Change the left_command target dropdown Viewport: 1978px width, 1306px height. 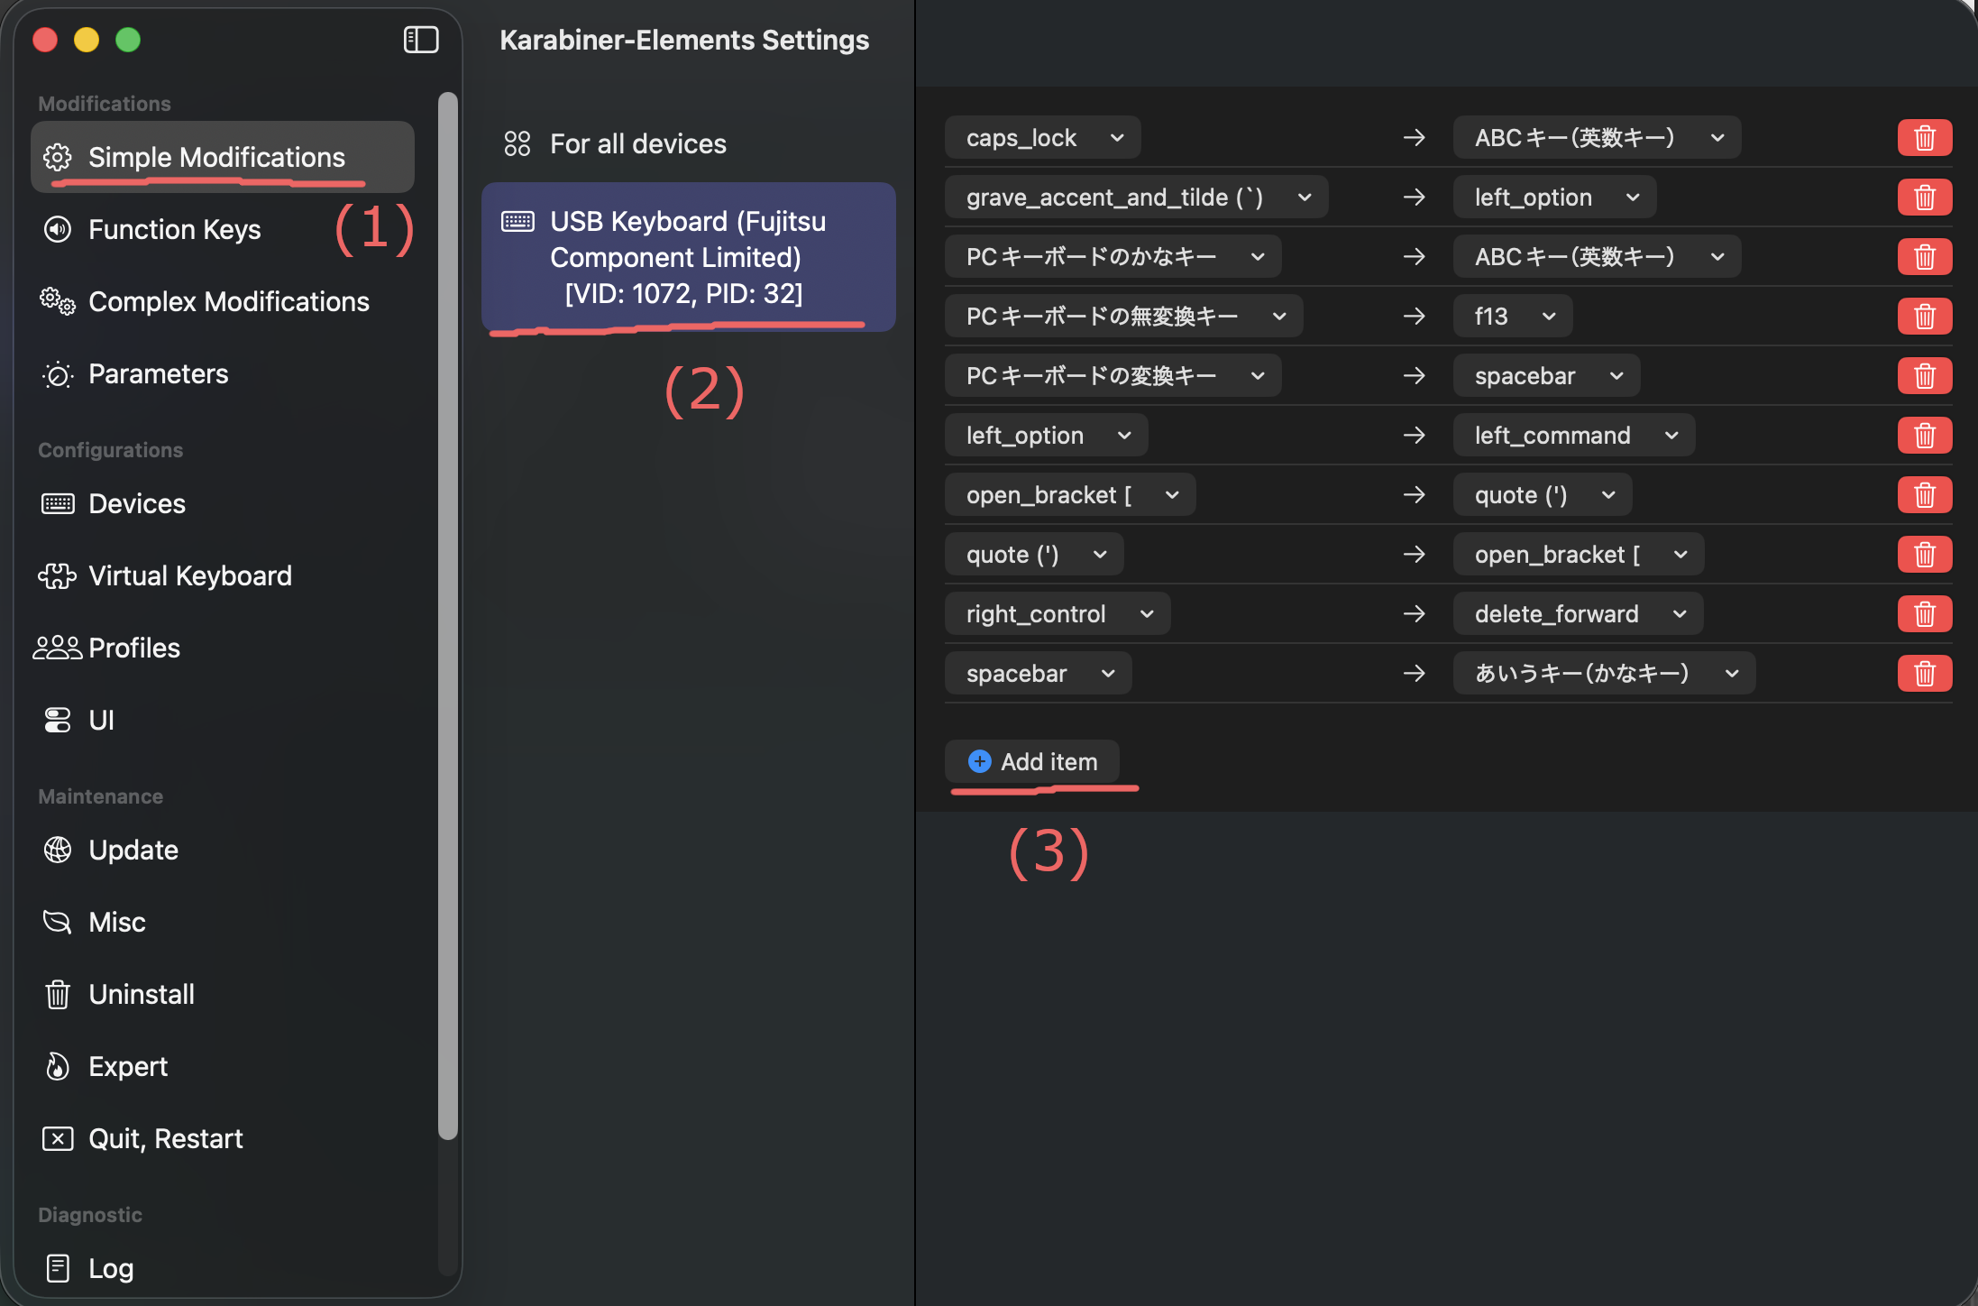click(x=1574, y=436)
